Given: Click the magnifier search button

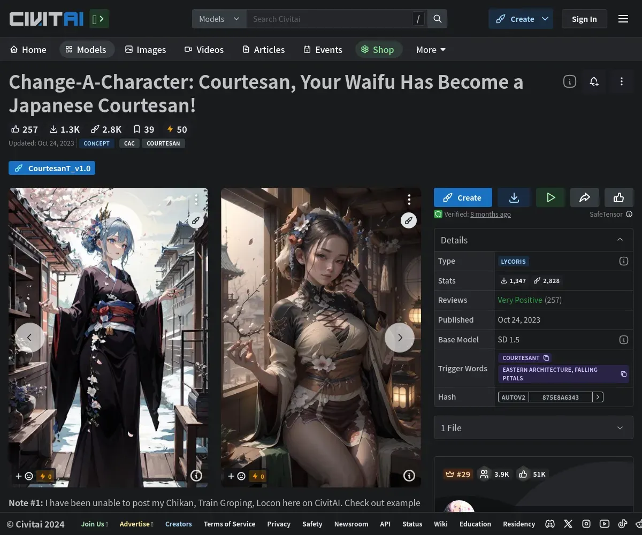Looking at the screenshot, I should pyautogui.click(x=438, y=19).
